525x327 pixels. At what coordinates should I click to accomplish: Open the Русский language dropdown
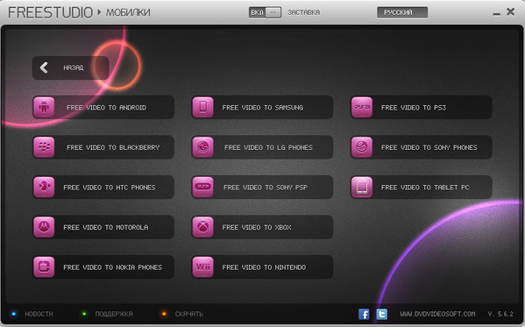[402, 12]
